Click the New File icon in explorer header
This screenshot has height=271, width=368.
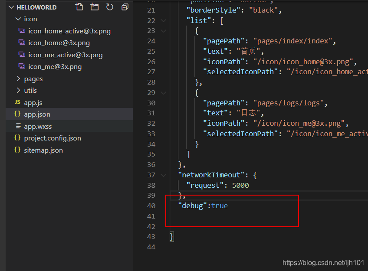coord(79,7)
